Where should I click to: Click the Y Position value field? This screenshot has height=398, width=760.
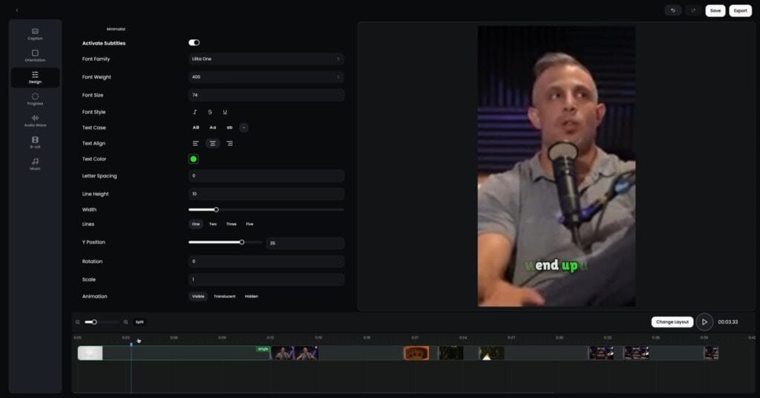coord(305,243)
